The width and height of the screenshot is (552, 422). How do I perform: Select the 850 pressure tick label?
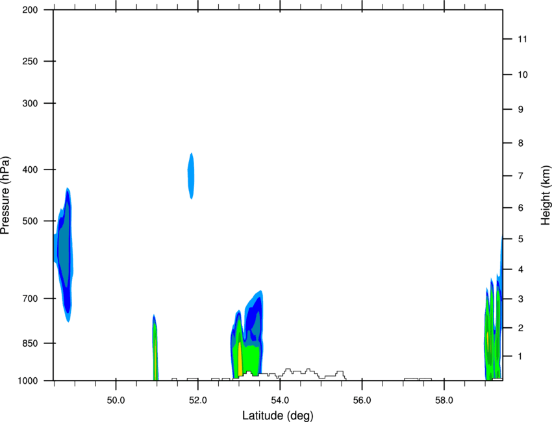point(31,343)
